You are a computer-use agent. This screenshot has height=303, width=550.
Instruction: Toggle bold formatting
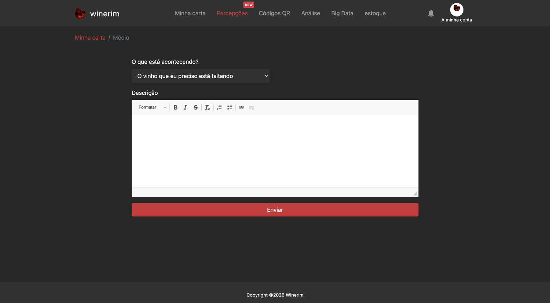(x=176, y=107)
